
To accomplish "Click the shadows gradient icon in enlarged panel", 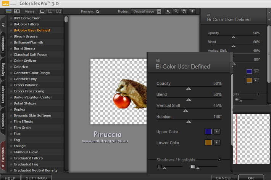I will point(159,167).
